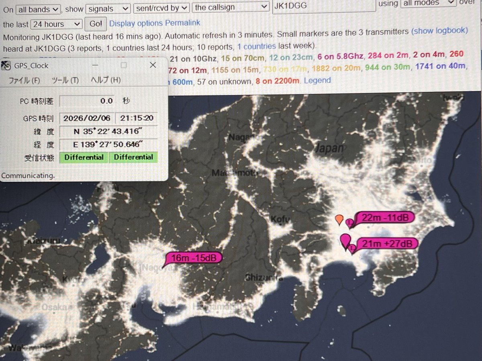Click the Japan country label on map
482x361 pixels.
[x=329, y=148]
